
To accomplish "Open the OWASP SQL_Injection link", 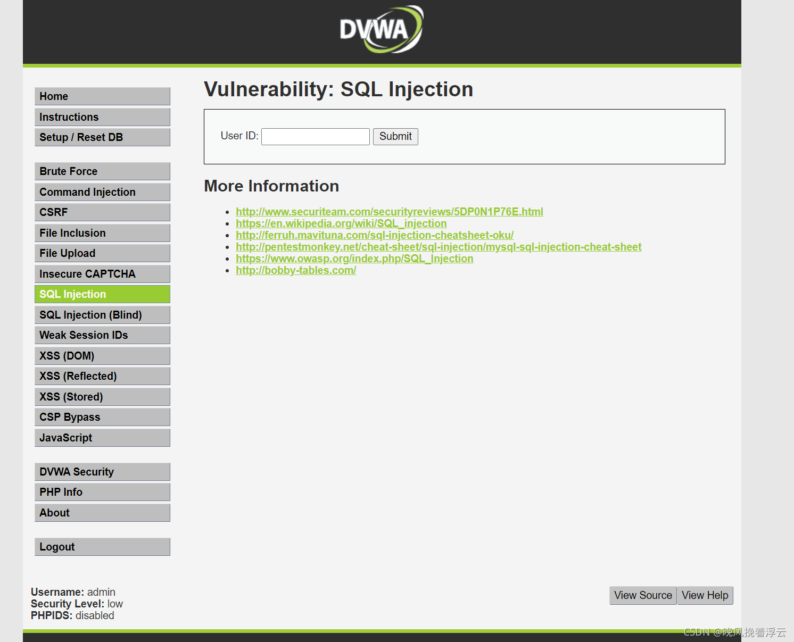I will 354,259.
